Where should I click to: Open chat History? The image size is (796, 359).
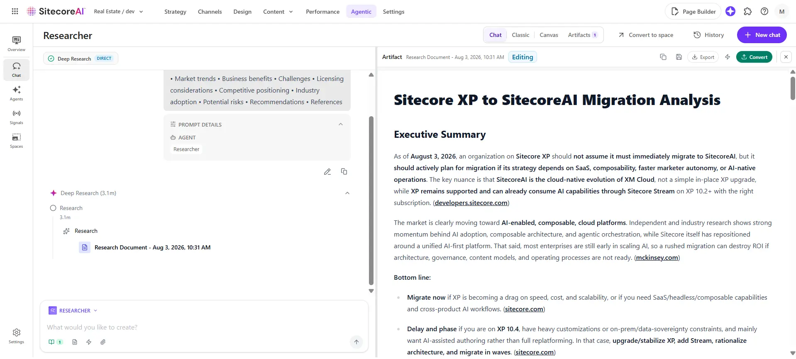[709, 35]
